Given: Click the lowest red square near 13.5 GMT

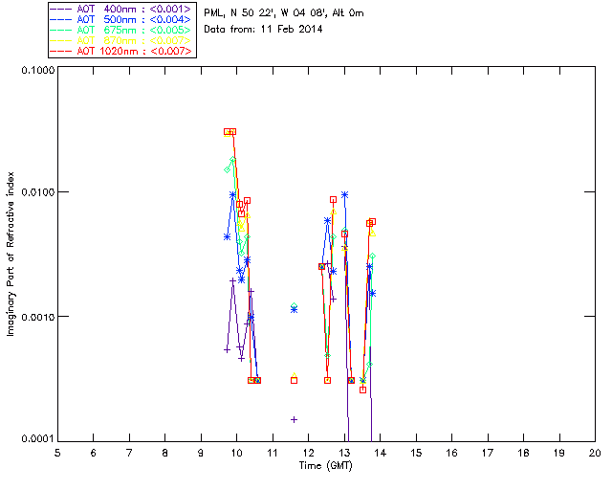Looking at the screenshot, I should pos(363,390).
